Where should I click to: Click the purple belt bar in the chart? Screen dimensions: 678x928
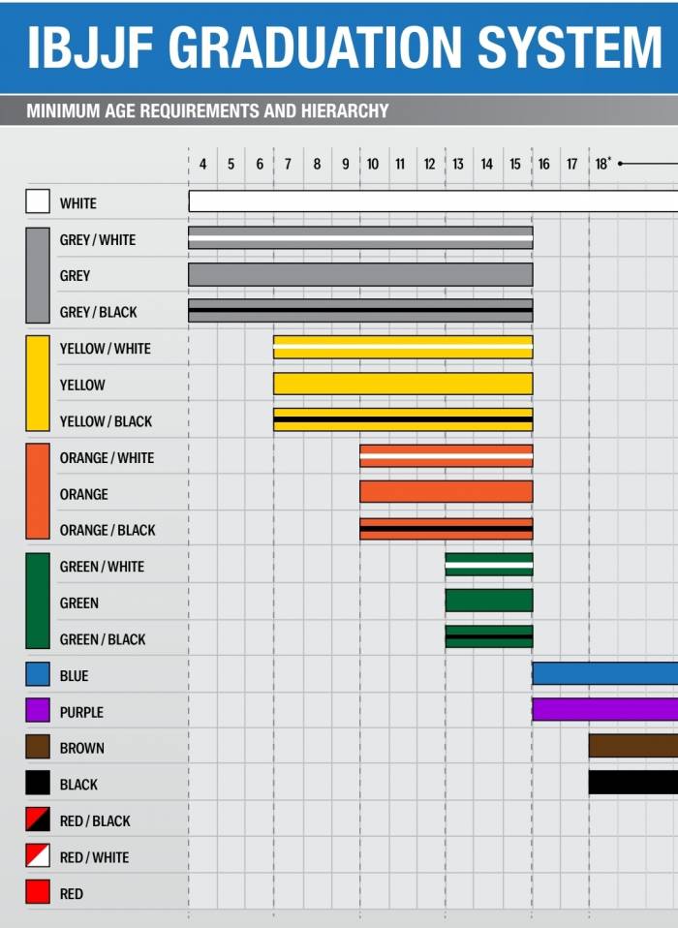(604, 710)
